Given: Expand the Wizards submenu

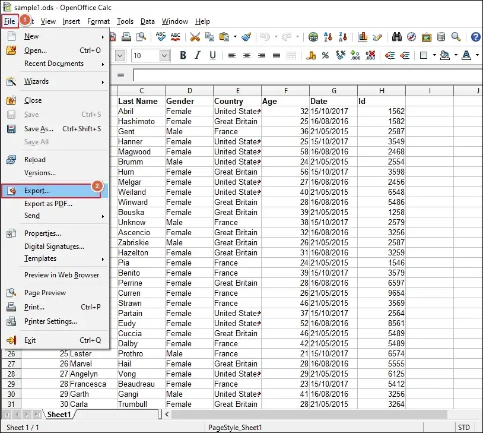Looking at the screenshot, I should pyautogui.click(x=55, y=81).
